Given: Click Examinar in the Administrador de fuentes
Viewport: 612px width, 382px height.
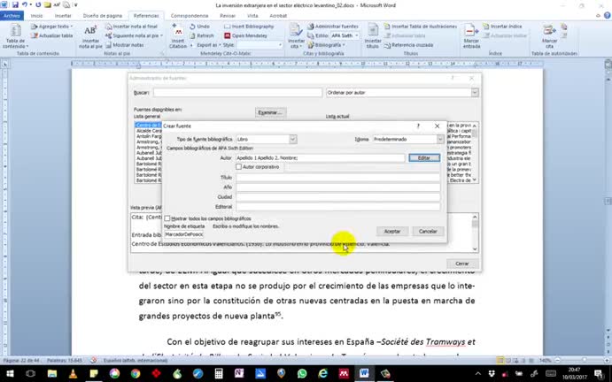Looking at the screenshot, I should [x=270, y=112].
